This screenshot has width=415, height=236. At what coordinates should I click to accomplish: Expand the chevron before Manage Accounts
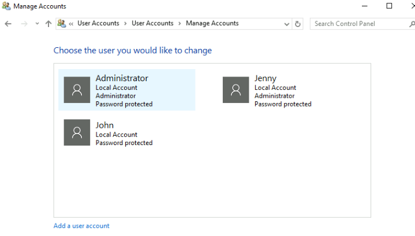tap(180, 24)
